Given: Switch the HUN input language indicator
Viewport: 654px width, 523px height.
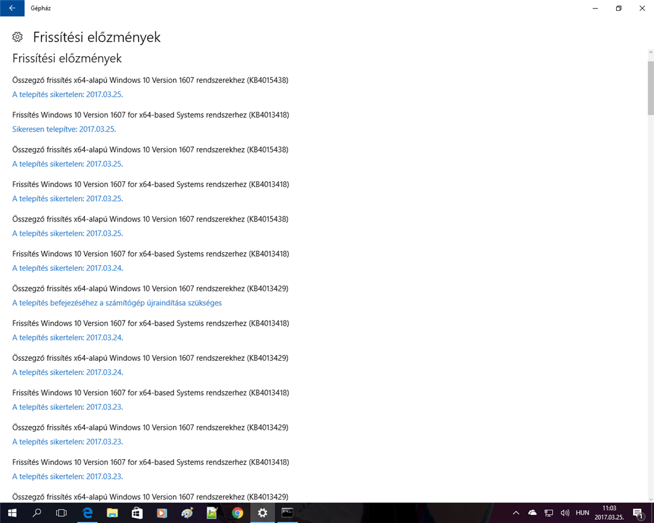Looking at the screenshot, I should [582, 513].
